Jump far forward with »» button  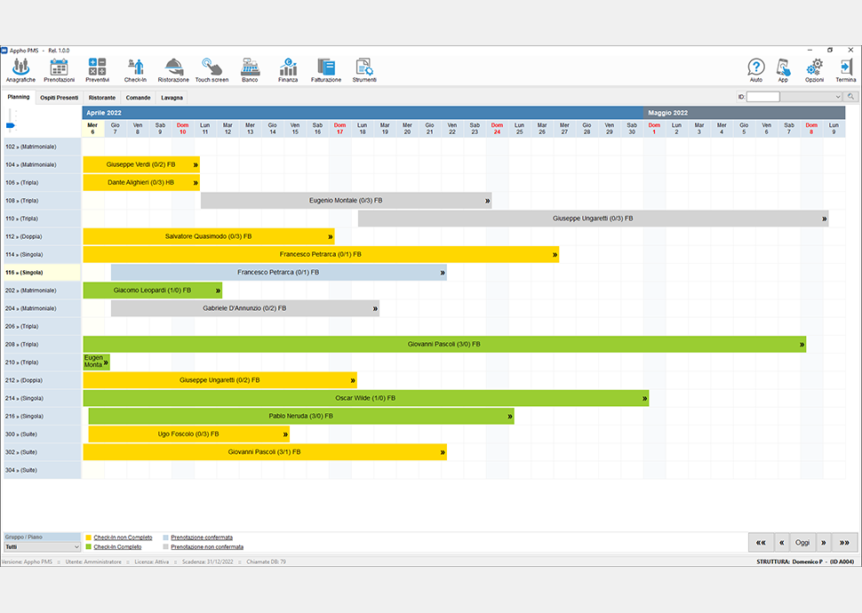[x=844, y=542]
